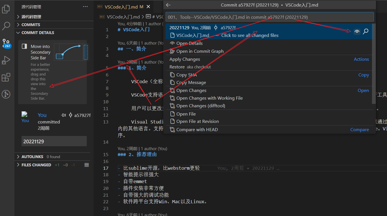The height and width of the screenshot is (216, 387).
Task: Click the line '- 自带强大的调试功能'
Action: point(143,195)
